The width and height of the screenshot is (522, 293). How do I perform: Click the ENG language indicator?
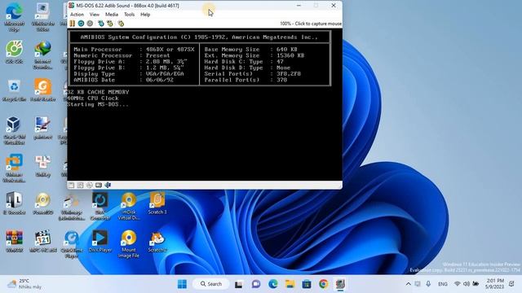[x=442, y=284]
